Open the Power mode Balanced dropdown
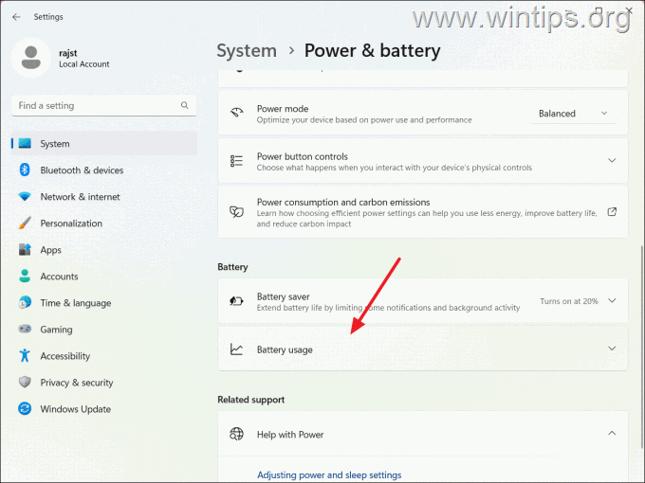This screenshot has width=645, height=483. pos(574,114)
